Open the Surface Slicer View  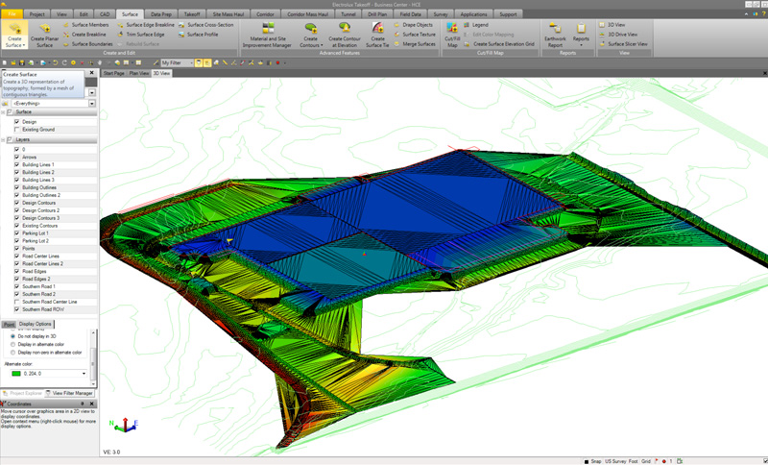point(627,43)
